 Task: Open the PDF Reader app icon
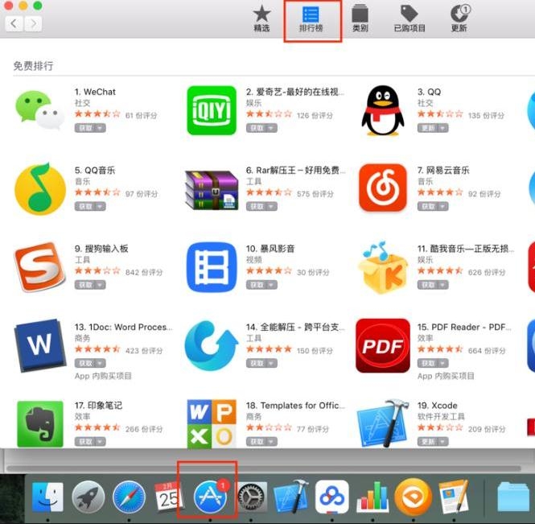coord(383,346)
